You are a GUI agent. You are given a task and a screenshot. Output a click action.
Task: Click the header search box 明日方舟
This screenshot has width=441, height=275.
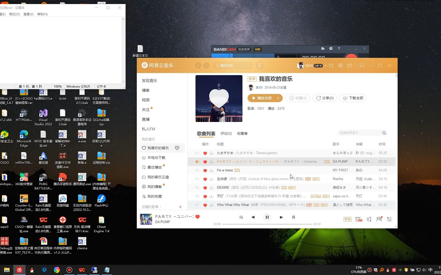(234, 65)
